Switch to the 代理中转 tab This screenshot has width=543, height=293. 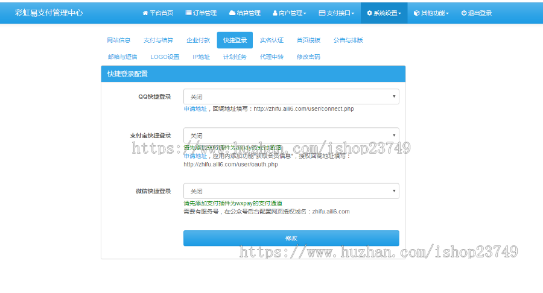click(x=272, y=57)
